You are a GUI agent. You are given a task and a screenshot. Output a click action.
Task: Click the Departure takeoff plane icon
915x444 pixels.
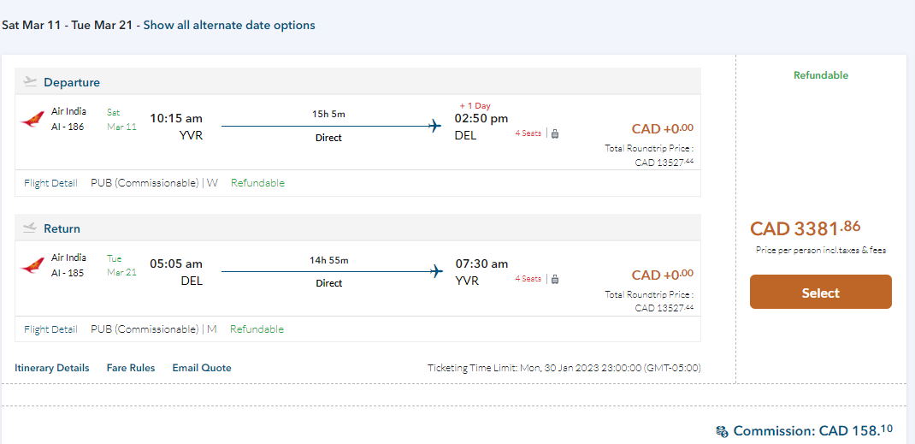click(x=31, y=82)
